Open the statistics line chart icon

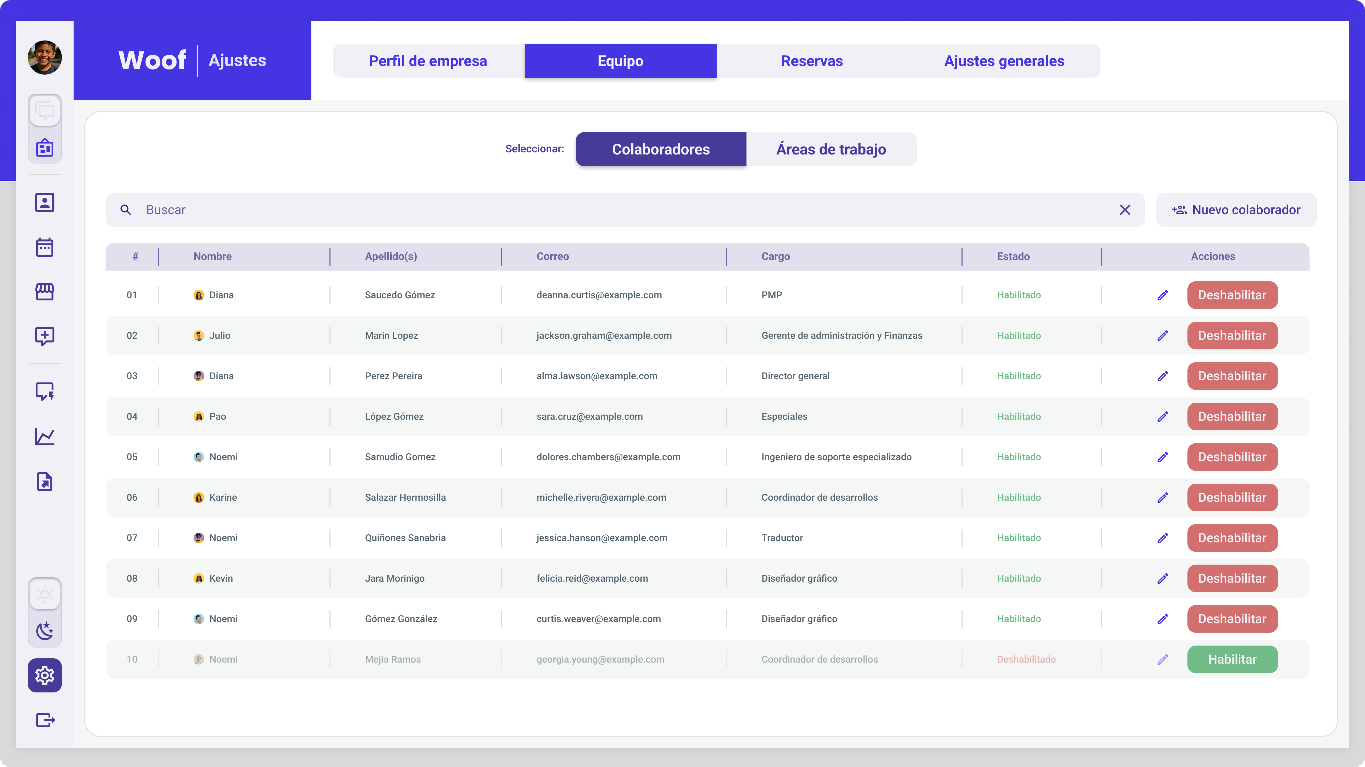click(45, 437)
